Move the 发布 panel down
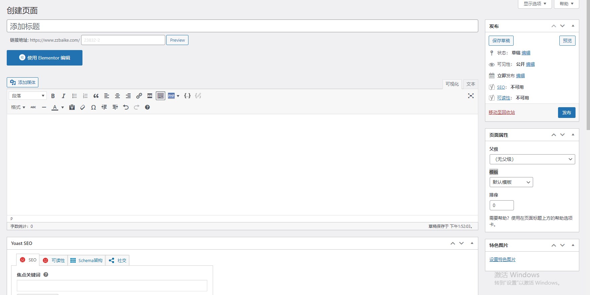 point(562,26)
